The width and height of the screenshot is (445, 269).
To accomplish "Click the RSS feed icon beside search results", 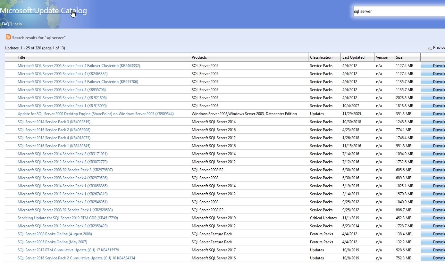I will pos(8,37).
